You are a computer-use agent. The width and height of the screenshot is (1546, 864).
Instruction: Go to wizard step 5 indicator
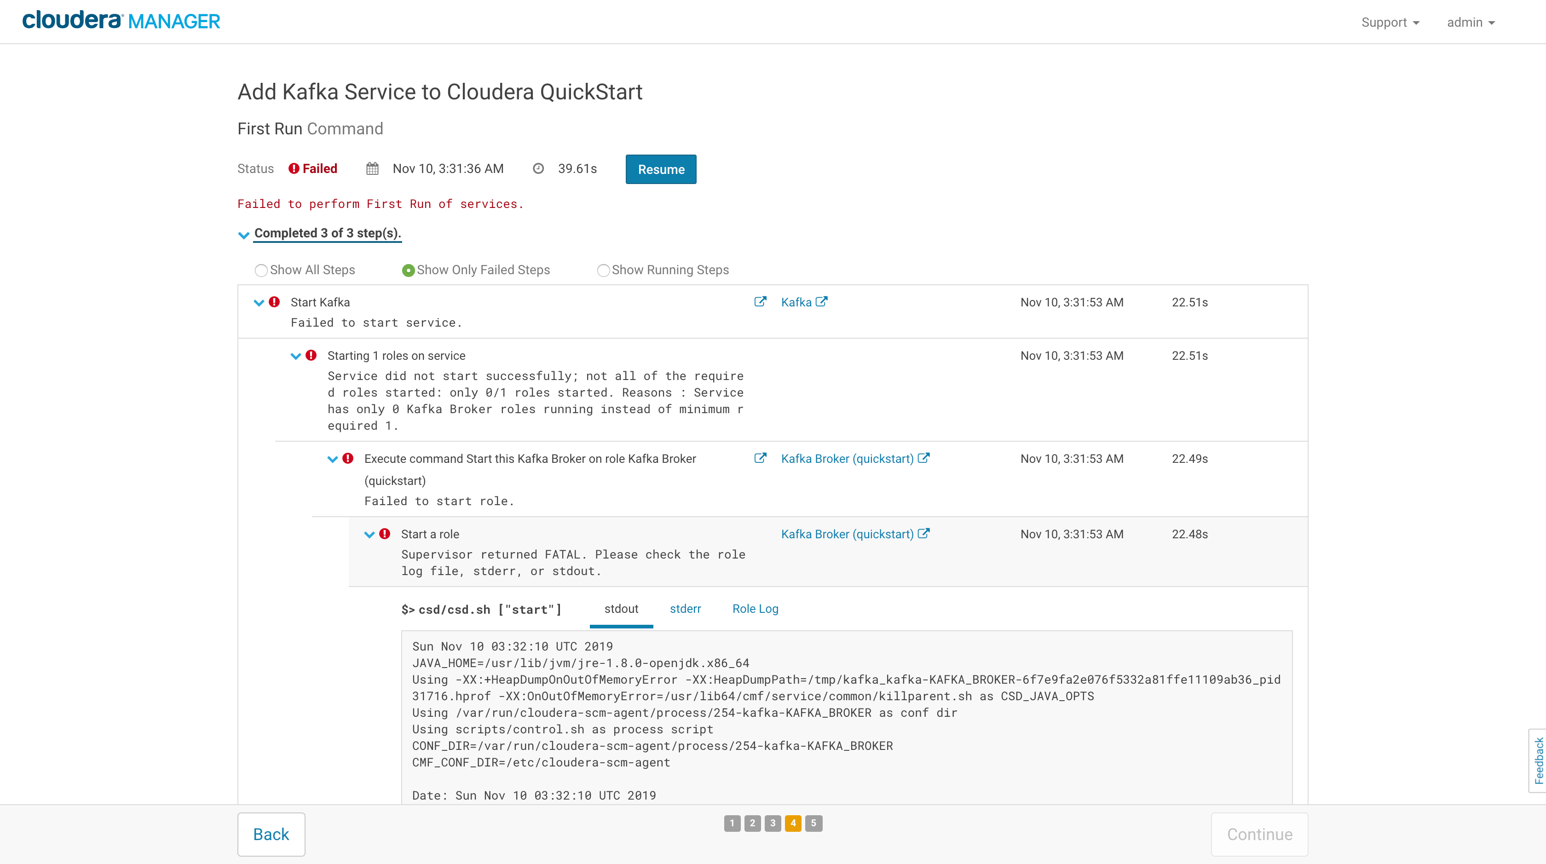coord(813,823)
